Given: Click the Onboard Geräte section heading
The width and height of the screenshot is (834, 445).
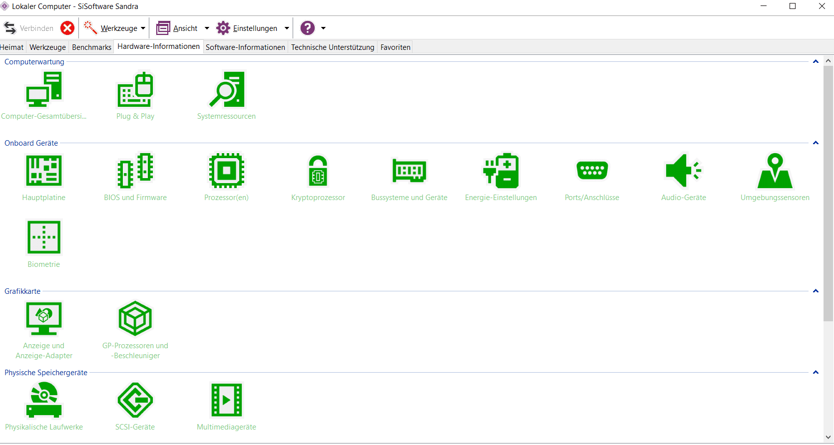Looking at the screenshot, I should point(31,143).
